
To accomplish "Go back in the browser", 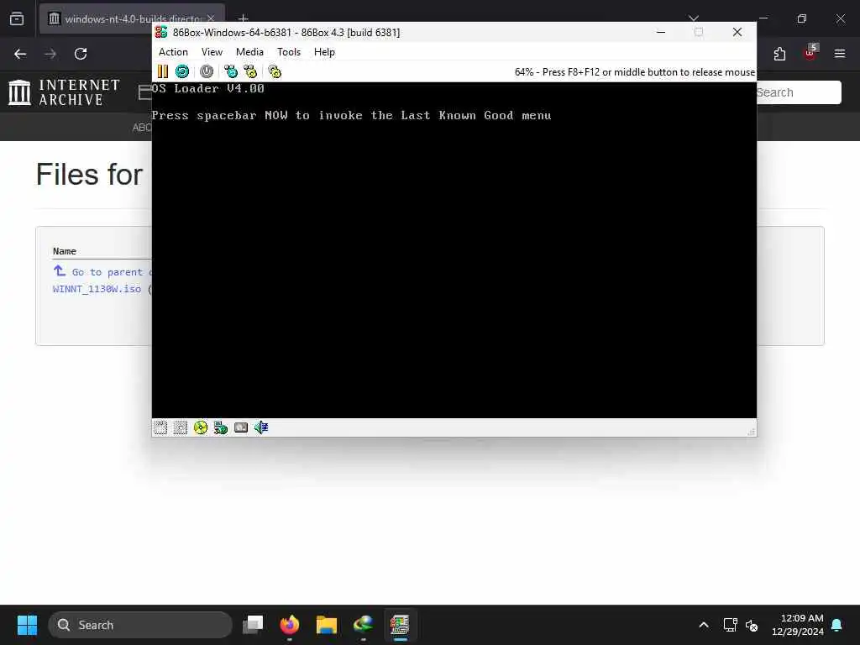I will (20, 54).
